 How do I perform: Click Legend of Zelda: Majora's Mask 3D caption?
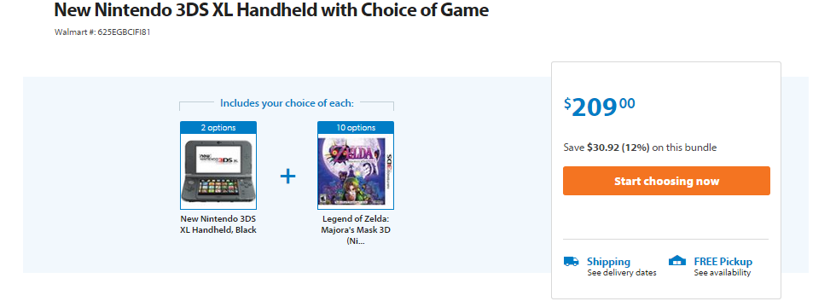(x=356, y=229)
